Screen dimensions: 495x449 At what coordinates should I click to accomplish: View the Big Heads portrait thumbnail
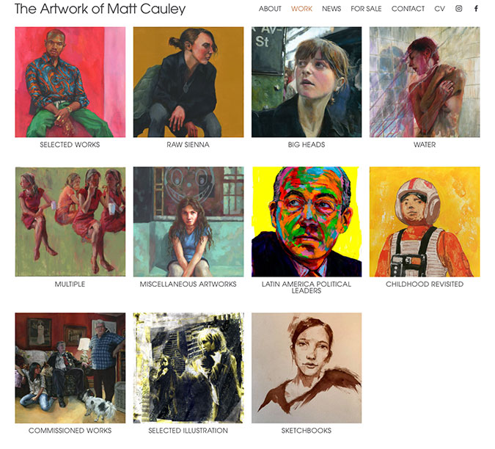click(307, 82)
